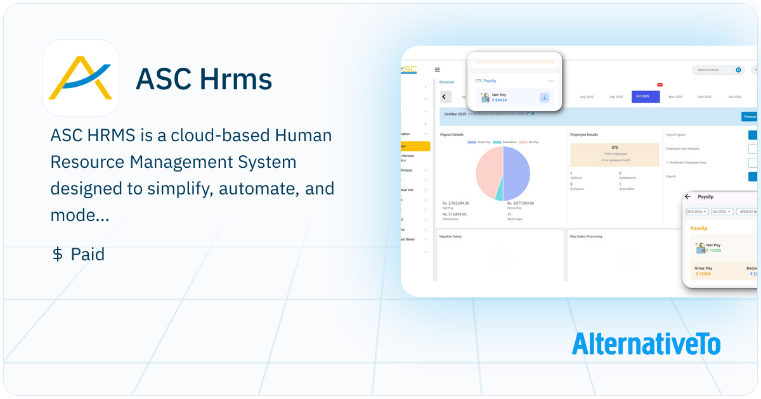Expand sidebar chevron on the Inputs row

426,170
